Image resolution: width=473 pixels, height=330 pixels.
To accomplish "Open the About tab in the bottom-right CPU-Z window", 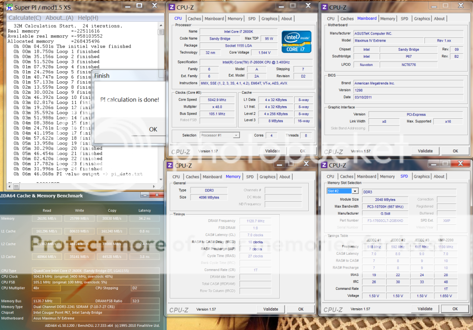I will pos(439,176).
